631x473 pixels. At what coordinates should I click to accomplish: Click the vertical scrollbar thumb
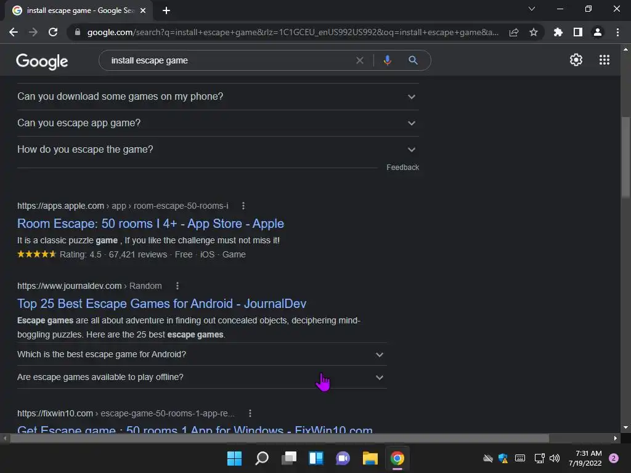[x=625, y=157]
